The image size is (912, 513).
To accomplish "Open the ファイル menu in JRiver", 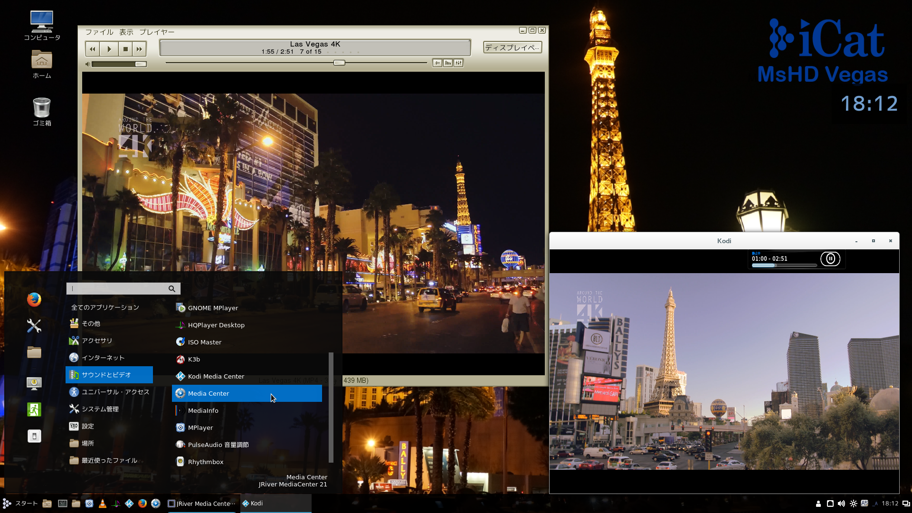I will point(99,32).
